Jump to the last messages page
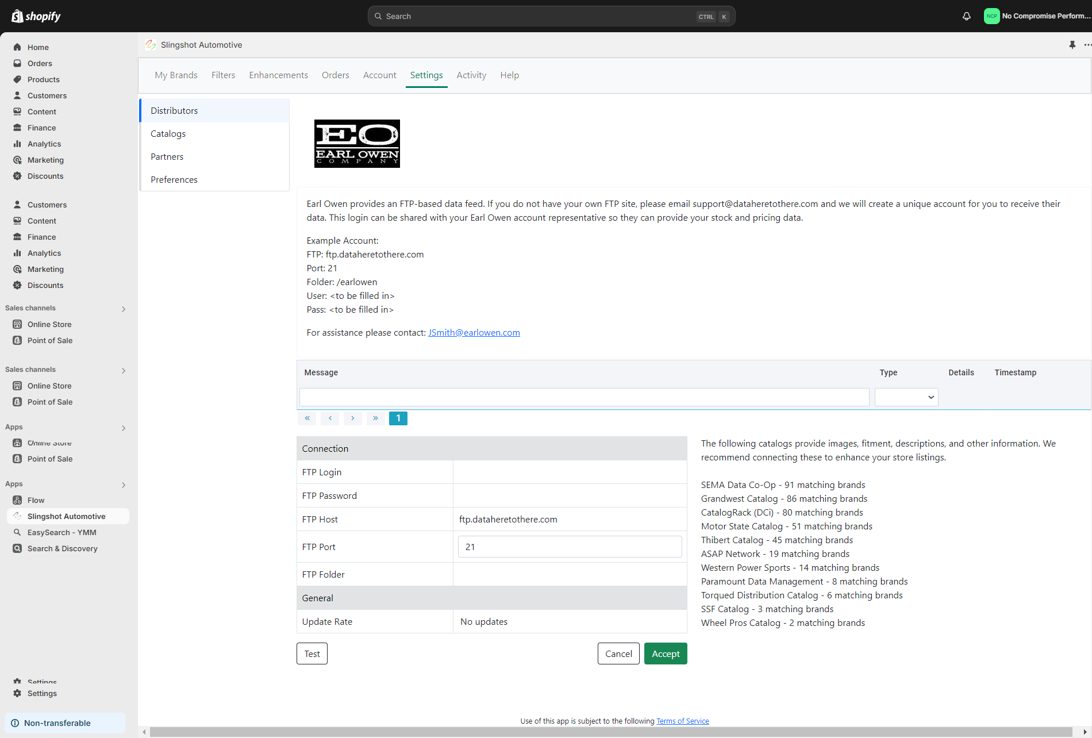Screen dimensions: 1092x738 pyautogui.click(x=375, y=418)
